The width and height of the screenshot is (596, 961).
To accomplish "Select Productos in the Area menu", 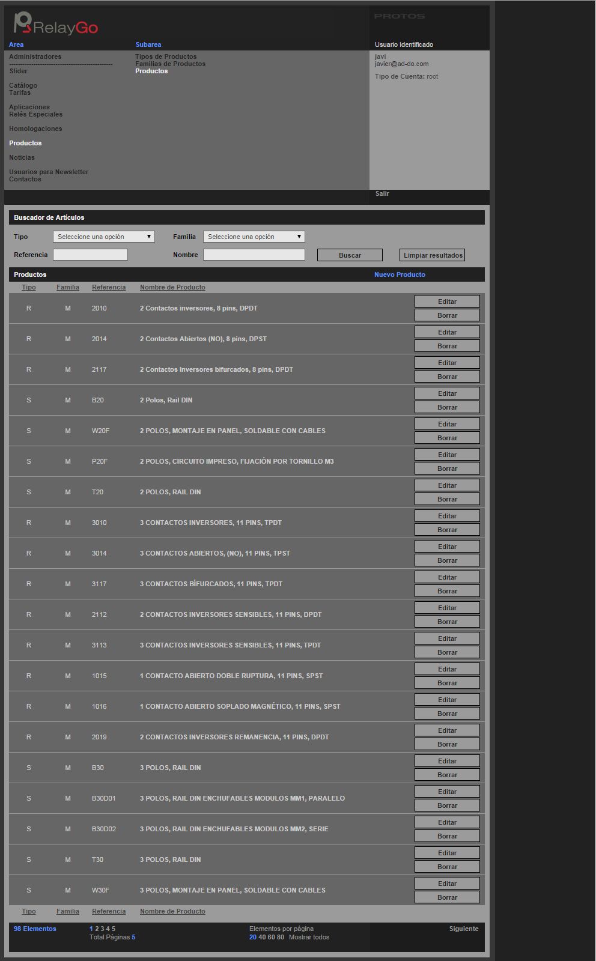I will [25, 143].
